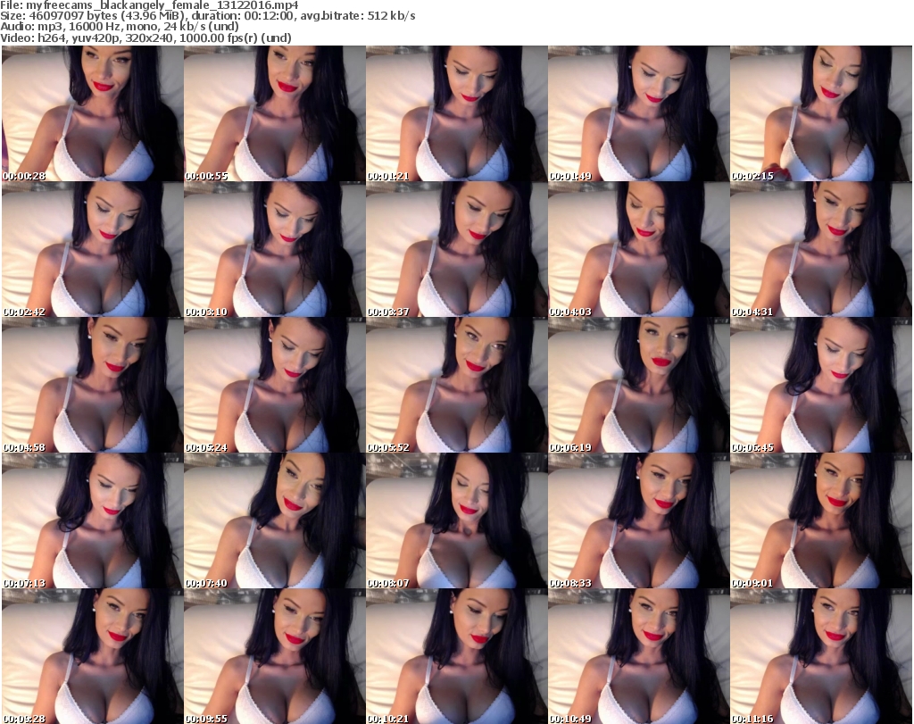
Task: Choose the thumbnail stamped 00:04:58
Action: click(93, 386)
